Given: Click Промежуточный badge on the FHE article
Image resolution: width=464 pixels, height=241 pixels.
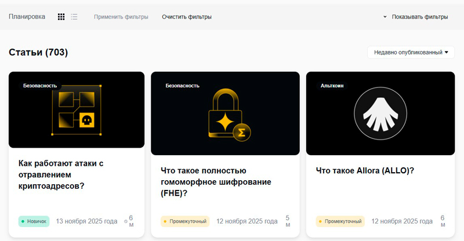Looking at the screenshot, I should (x=184, y=221).
